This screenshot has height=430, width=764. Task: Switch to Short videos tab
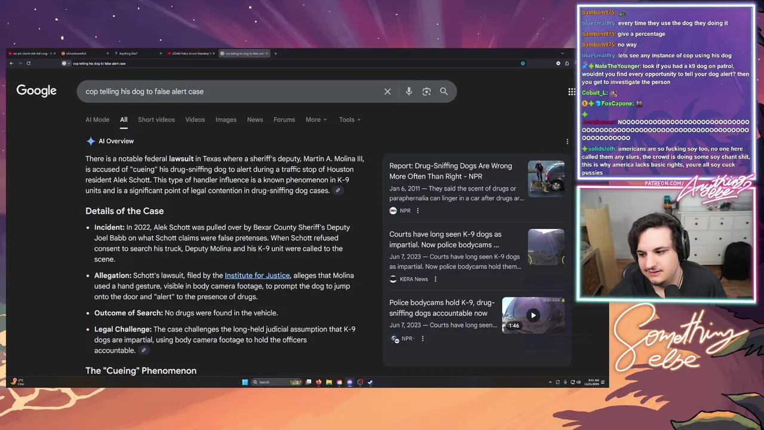tap(156, 119)
